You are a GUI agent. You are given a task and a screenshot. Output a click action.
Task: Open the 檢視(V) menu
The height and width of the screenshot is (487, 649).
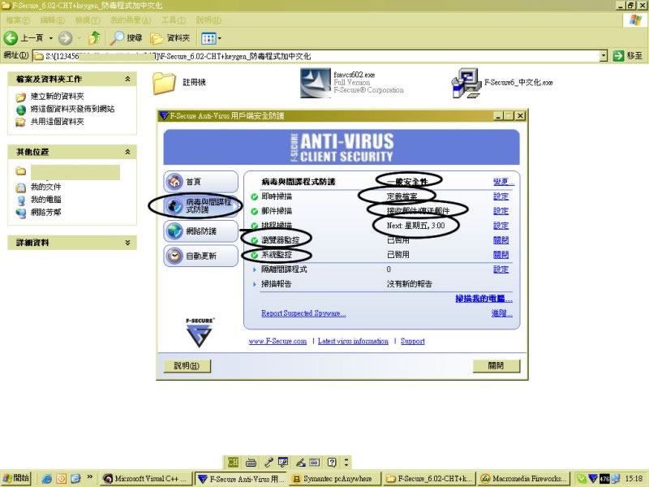click(88, 19)
